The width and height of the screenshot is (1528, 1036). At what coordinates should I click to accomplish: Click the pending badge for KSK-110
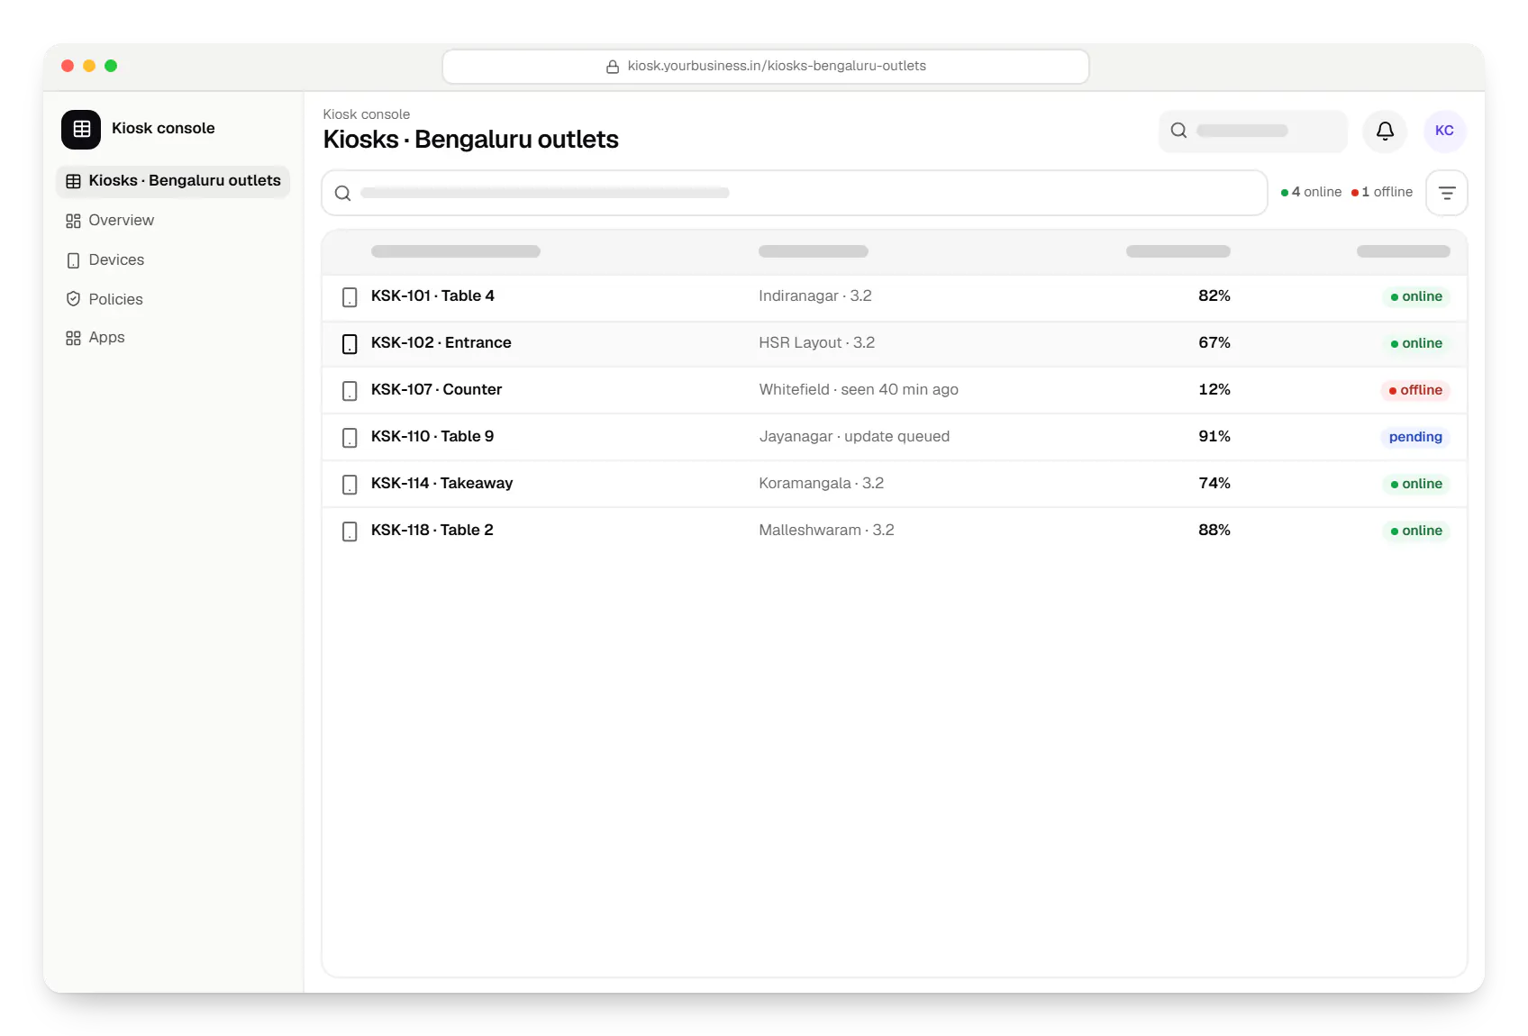pos(1415,437)
